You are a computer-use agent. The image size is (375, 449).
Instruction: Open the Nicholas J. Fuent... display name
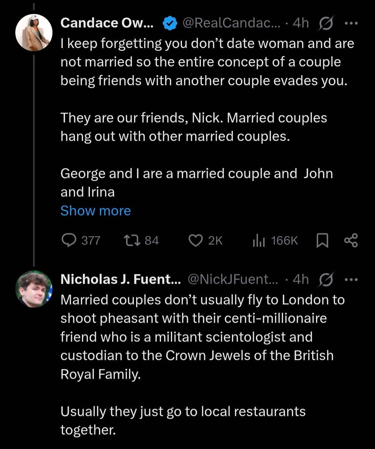[x=120, y=279]
